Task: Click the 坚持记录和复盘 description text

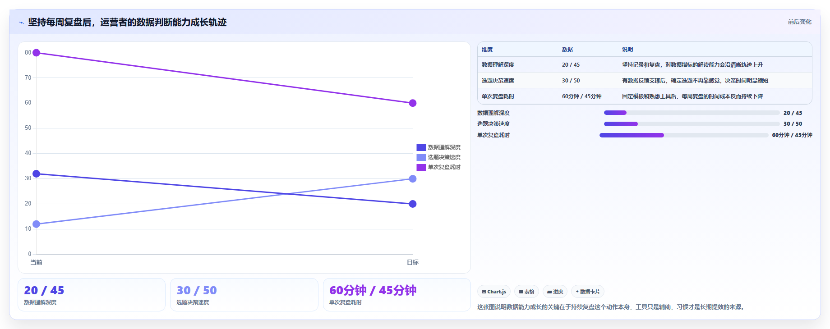Action: (x=692, y=65)
